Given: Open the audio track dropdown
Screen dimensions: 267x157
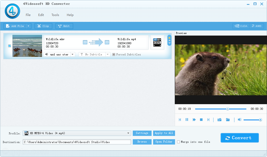Looking at the screenshot, I should [x=72, y=54].
